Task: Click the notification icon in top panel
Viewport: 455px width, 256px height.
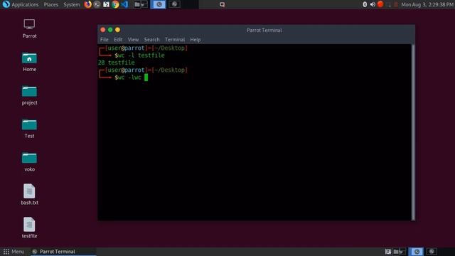Action: [x=222, y=4]
